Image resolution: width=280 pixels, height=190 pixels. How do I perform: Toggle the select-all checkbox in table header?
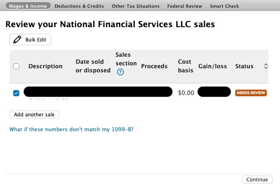pos(16,66)
